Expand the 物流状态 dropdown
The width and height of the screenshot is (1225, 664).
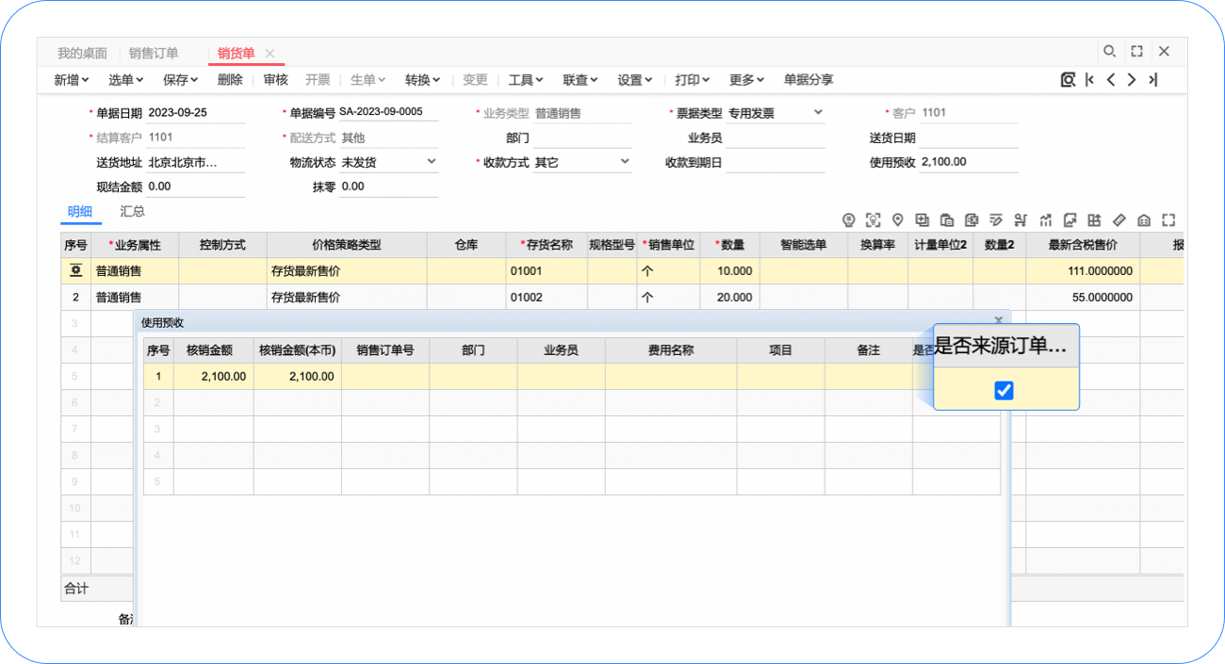tap(432, 161)
